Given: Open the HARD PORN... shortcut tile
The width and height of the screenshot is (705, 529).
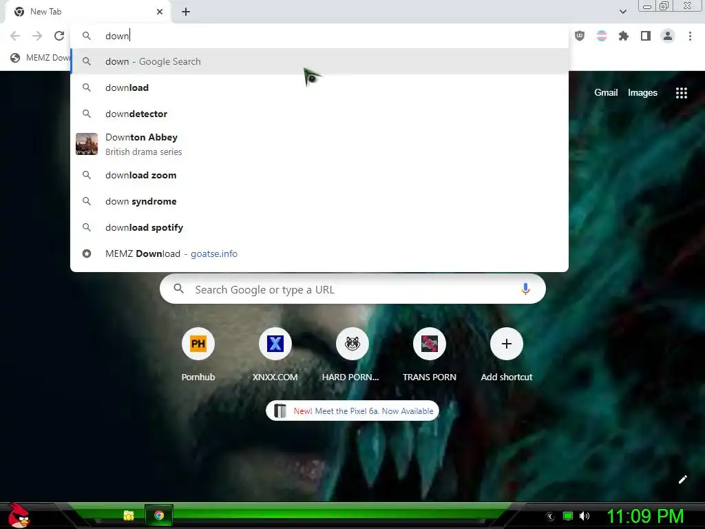Looking at the screenshot, I should point(352,355).
